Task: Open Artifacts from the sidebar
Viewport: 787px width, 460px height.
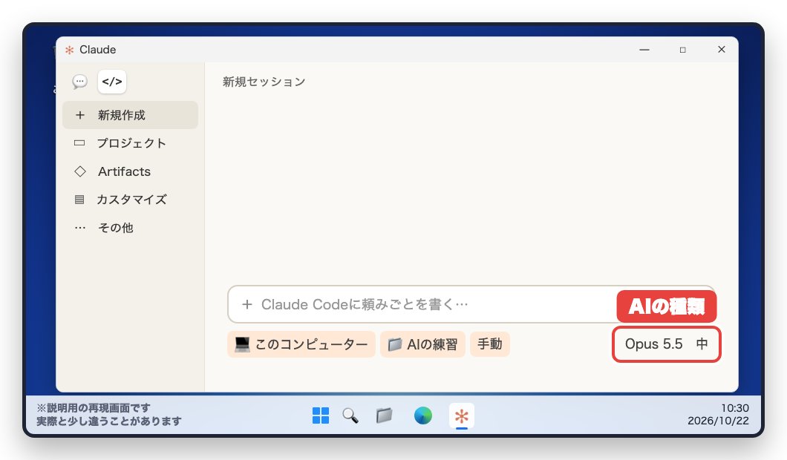Action: coord(131,171)
